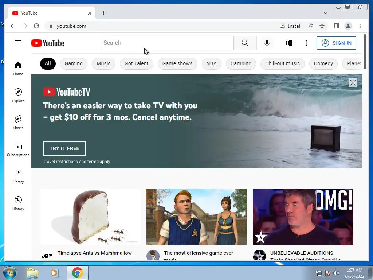Viewport: 373px width, 280px height.
Task: Select the Gaming filter chip
Action: coord(74,63)
